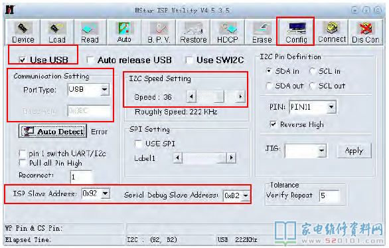
Task: Select the Erase toolbar icon
Action: pos(262,33)
